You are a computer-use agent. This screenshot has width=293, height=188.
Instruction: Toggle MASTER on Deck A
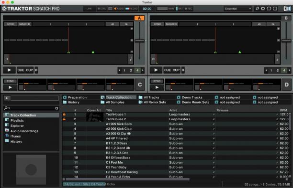click(25, 24)
